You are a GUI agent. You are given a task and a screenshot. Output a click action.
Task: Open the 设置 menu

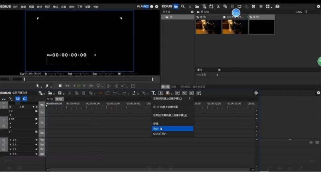click(88, 7)
